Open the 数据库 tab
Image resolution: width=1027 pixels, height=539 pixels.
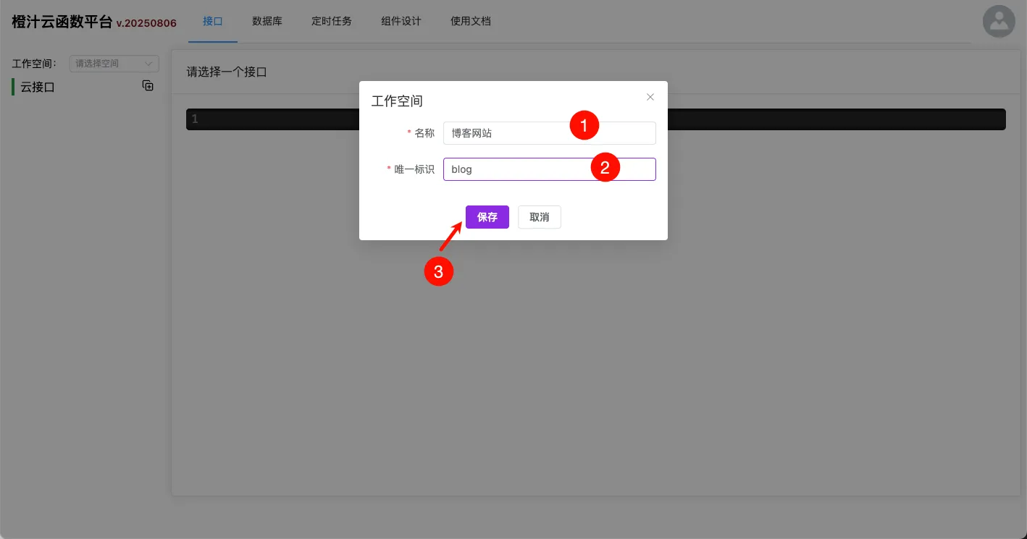pos(267,22)
